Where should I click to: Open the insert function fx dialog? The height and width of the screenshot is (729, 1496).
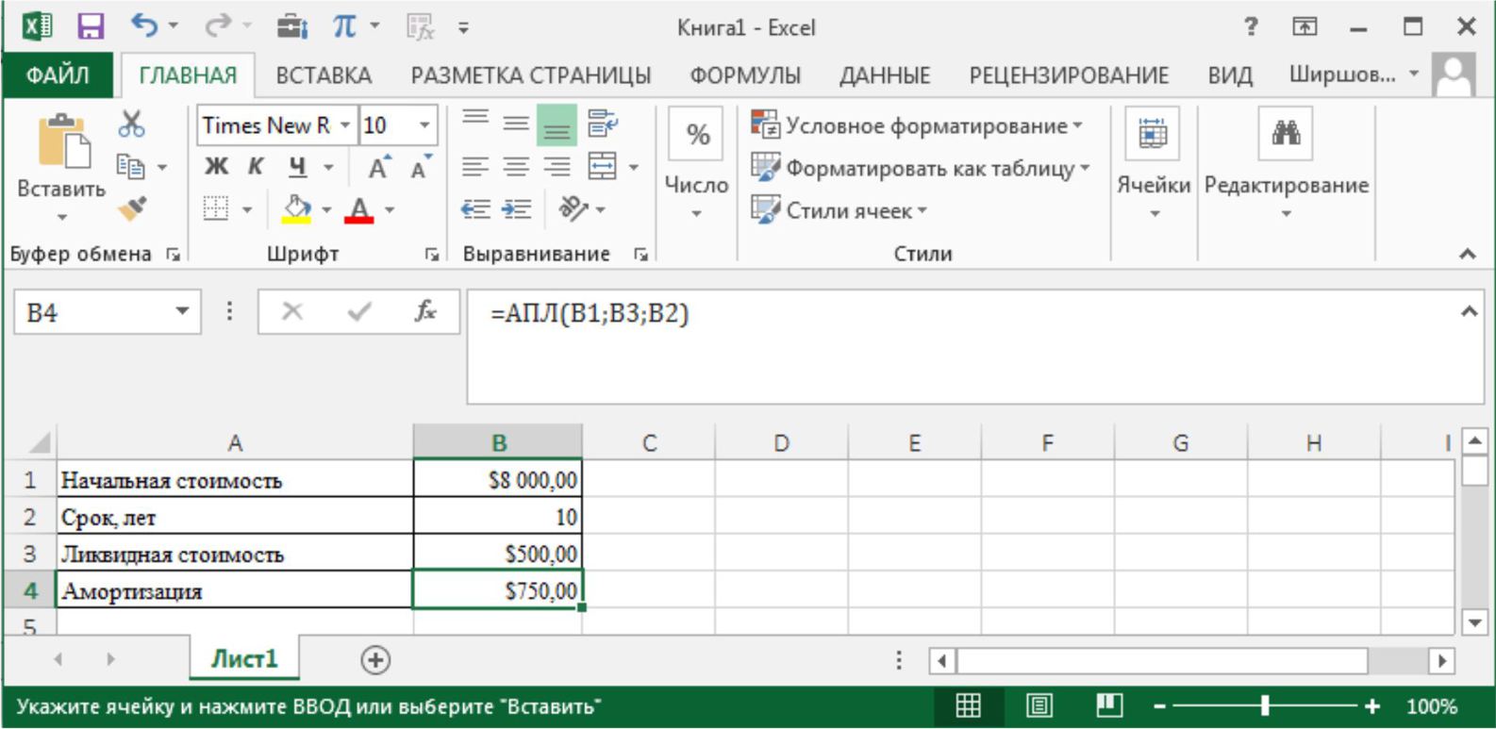424,311
